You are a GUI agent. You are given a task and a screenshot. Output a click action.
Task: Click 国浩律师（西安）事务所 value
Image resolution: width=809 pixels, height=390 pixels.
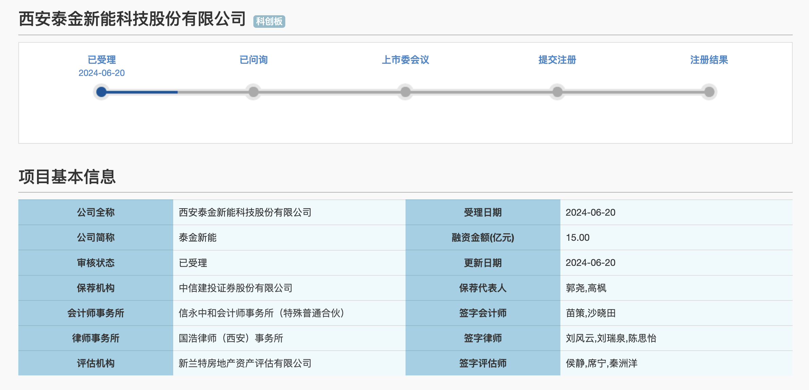pyautogui.click(x=231, y=338)
